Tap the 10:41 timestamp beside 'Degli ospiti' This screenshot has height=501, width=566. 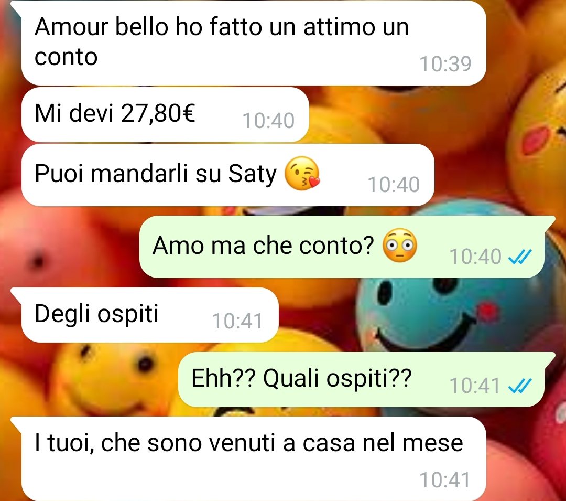(x=237, y=321)
